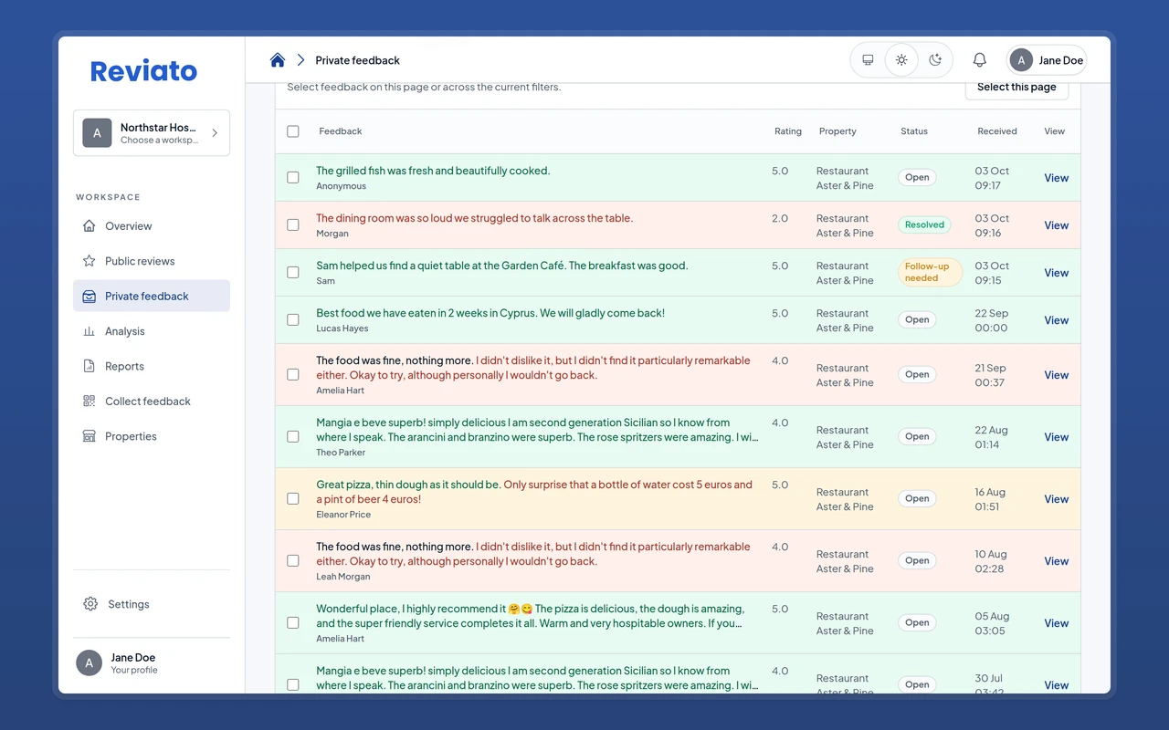Click the Jane Doe avatar in top bar

tap(1021, 60)
